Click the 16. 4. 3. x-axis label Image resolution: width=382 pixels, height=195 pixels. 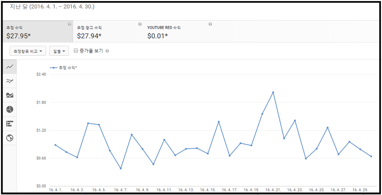77,190
